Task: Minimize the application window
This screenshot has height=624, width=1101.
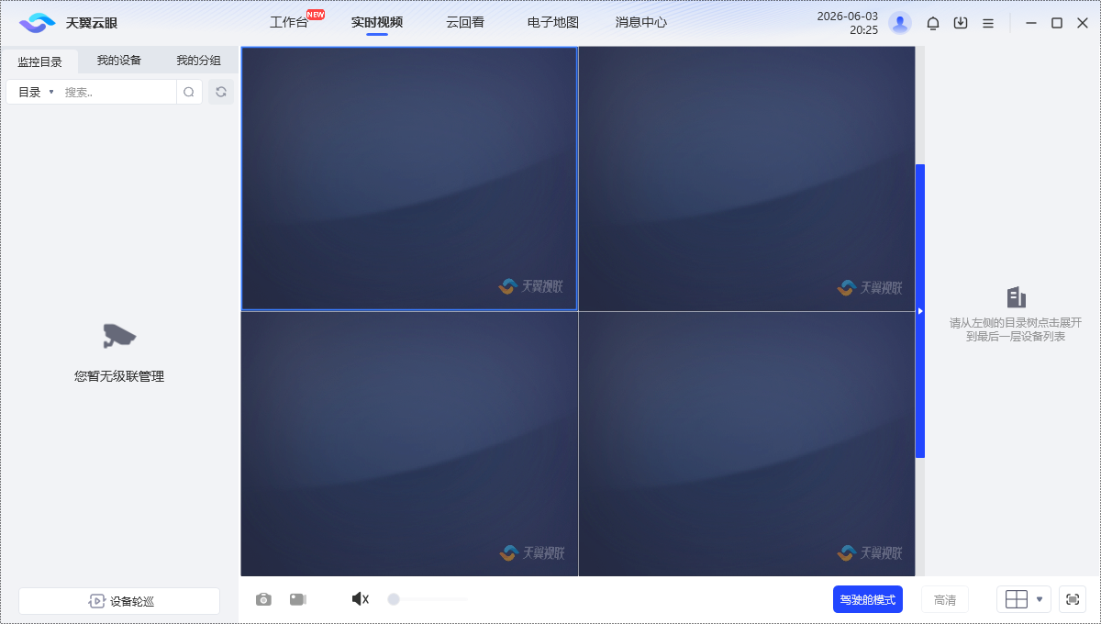Action: click(1032, 23)
